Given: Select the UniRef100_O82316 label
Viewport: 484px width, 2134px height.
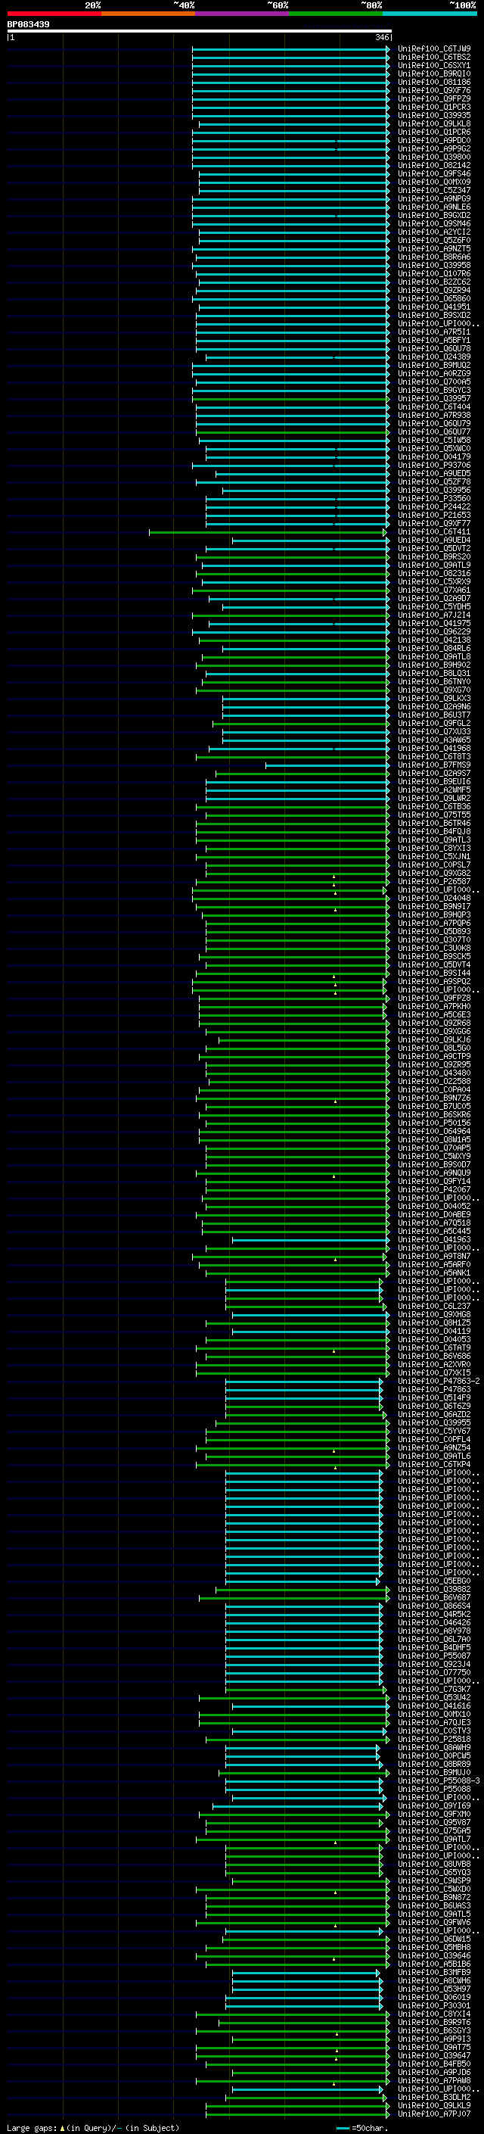Looking at the screenshot, I should pyautogui.click(x=434, y=573).
